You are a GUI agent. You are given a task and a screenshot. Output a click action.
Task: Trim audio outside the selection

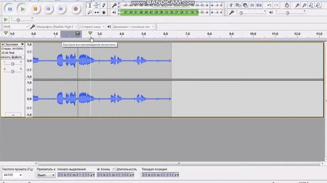click(x=252, y=6)
